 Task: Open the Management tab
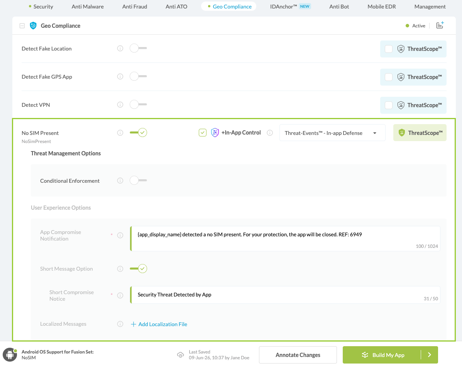[x=430, y=7]
